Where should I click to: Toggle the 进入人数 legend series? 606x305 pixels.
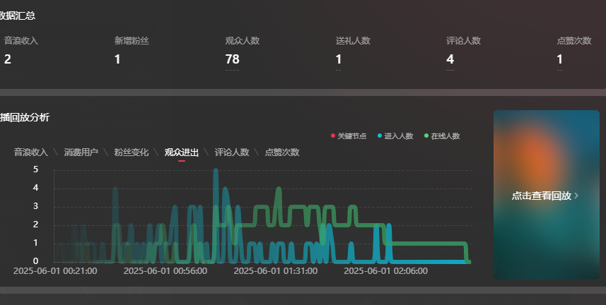tap(395, 136)
